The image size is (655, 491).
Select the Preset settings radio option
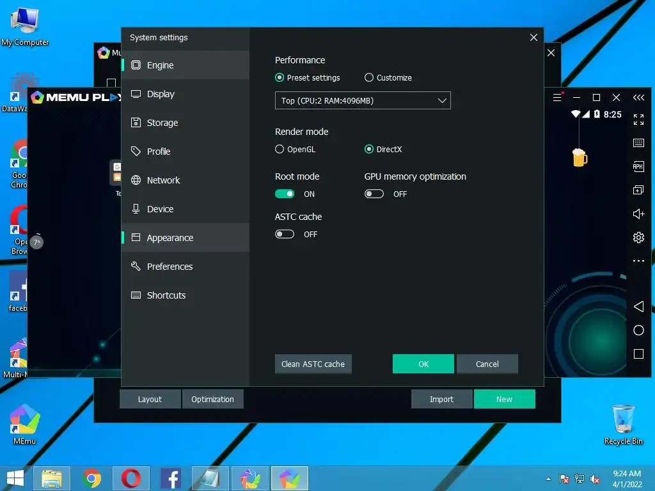pyautogui.click(x=308, y=77)
